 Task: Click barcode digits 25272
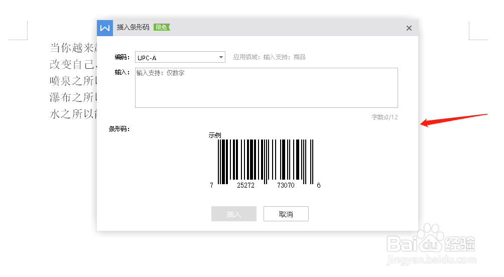click(x=245, y=185)
